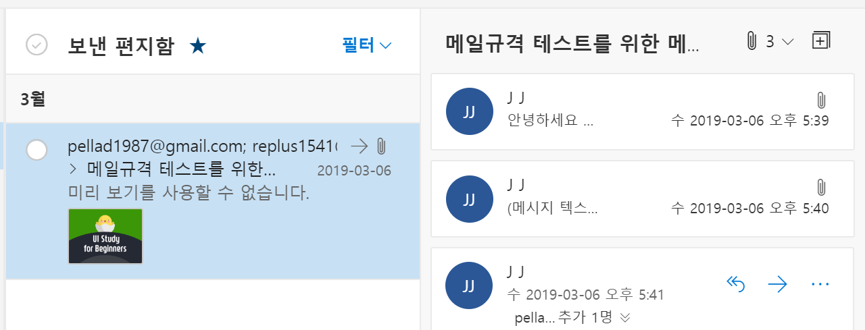Click paperclip icon on the 5:39 message
Screen dimensions: 865x330
pos(822,101)
